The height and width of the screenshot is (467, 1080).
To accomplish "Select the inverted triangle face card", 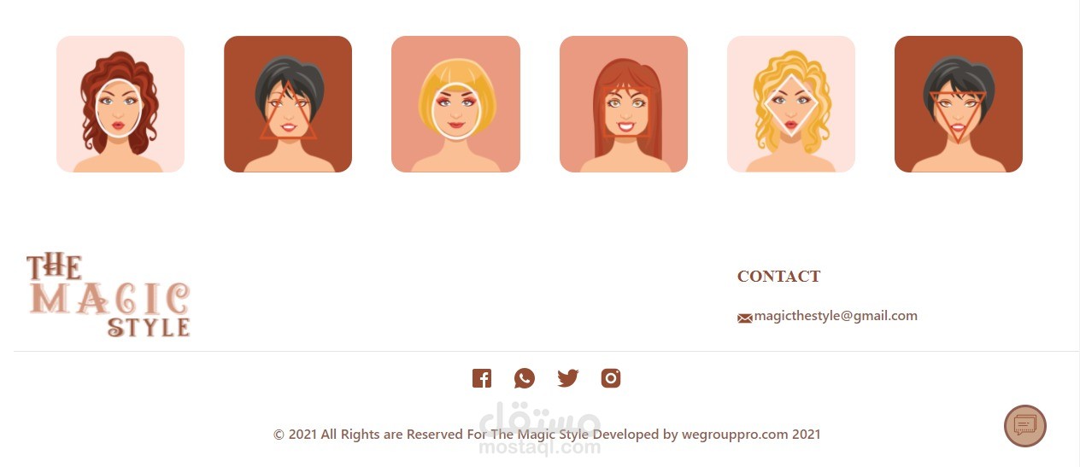I will (959, 104).
